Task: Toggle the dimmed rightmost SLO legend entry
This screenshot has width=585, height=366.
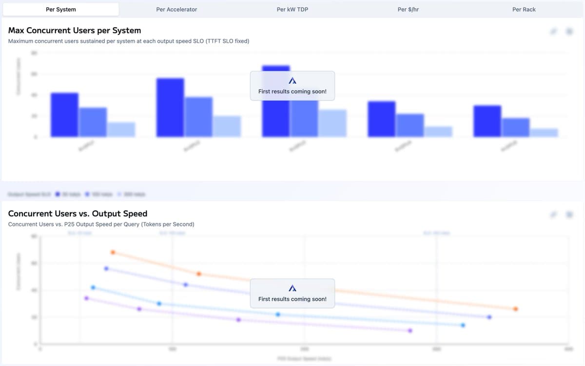Action: click(x=131, y=194)
